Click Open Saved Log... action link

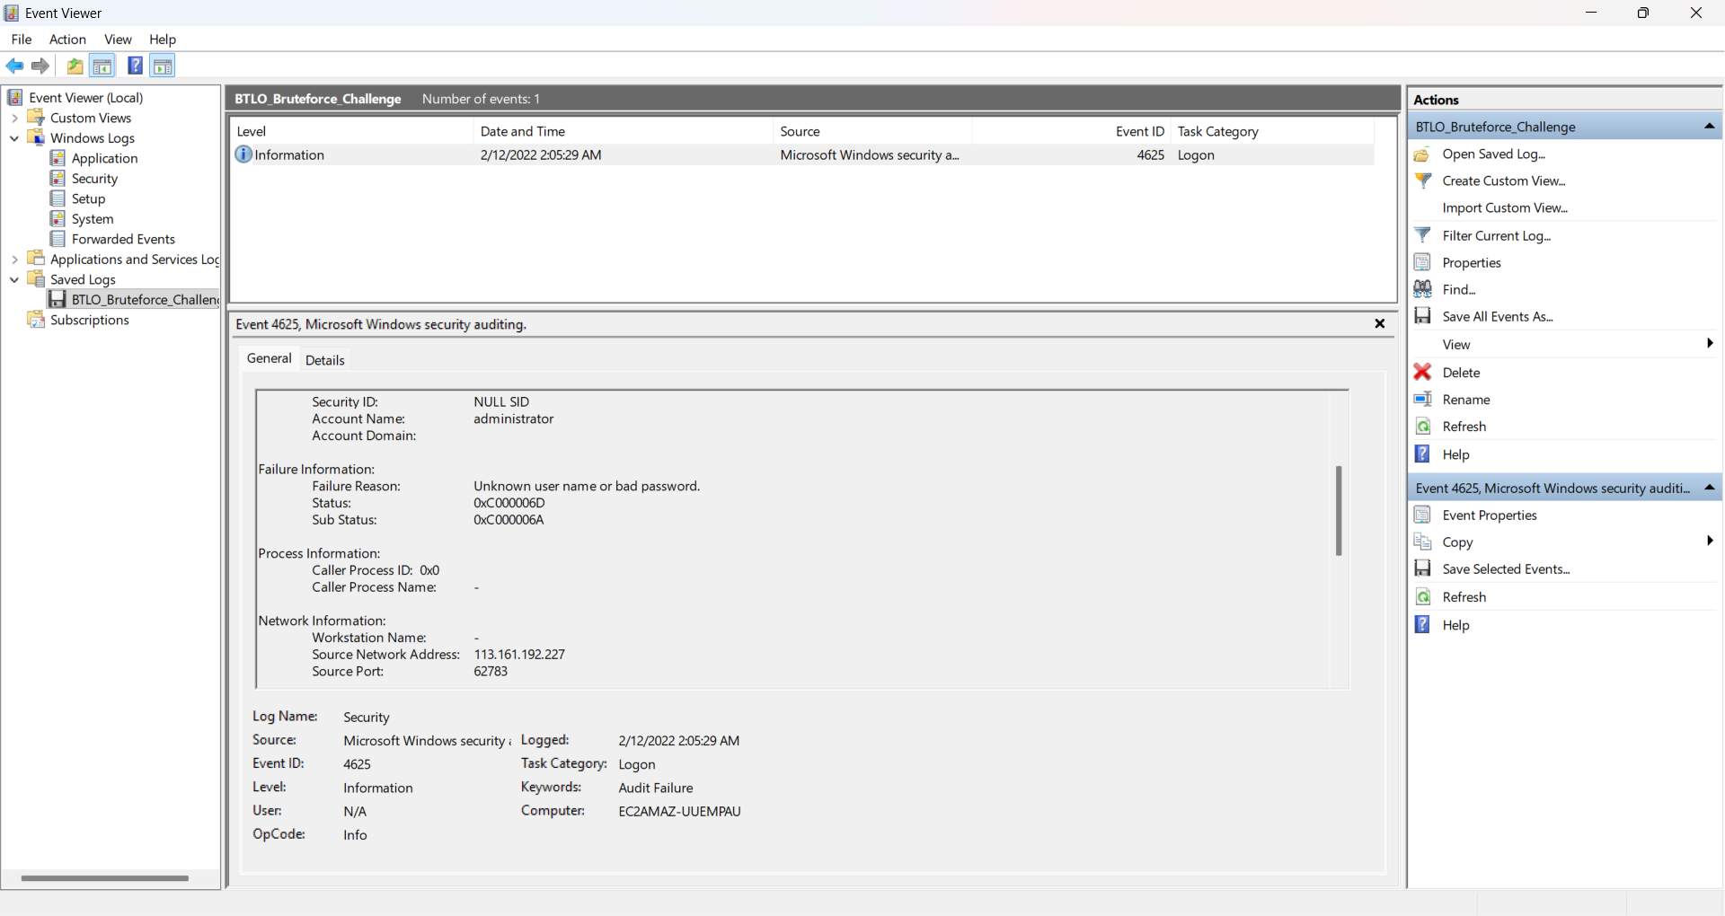click(x=1494, y=154)
